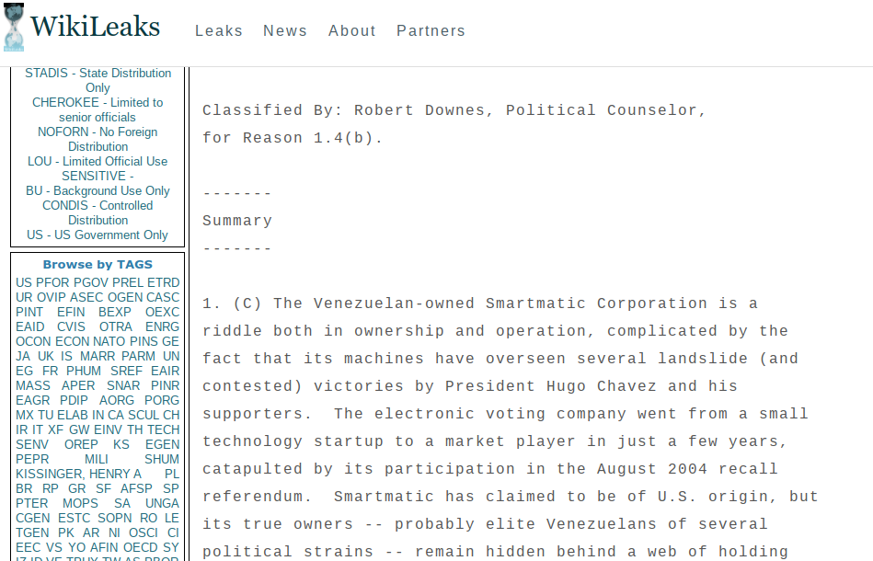This screenshot has width=873, height=561.
Task: Select CONDIS - Controlled Distribution
Action: (98, 212)
